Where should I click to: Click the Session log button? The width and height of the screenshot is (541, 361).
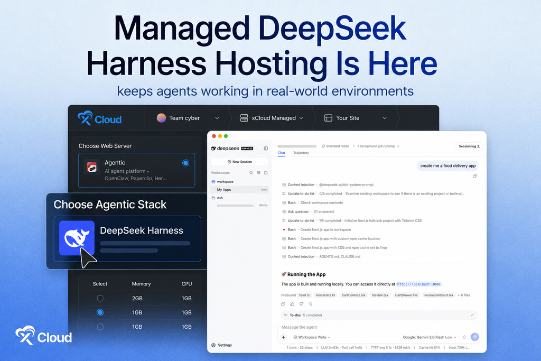click(x=469, y=146)
